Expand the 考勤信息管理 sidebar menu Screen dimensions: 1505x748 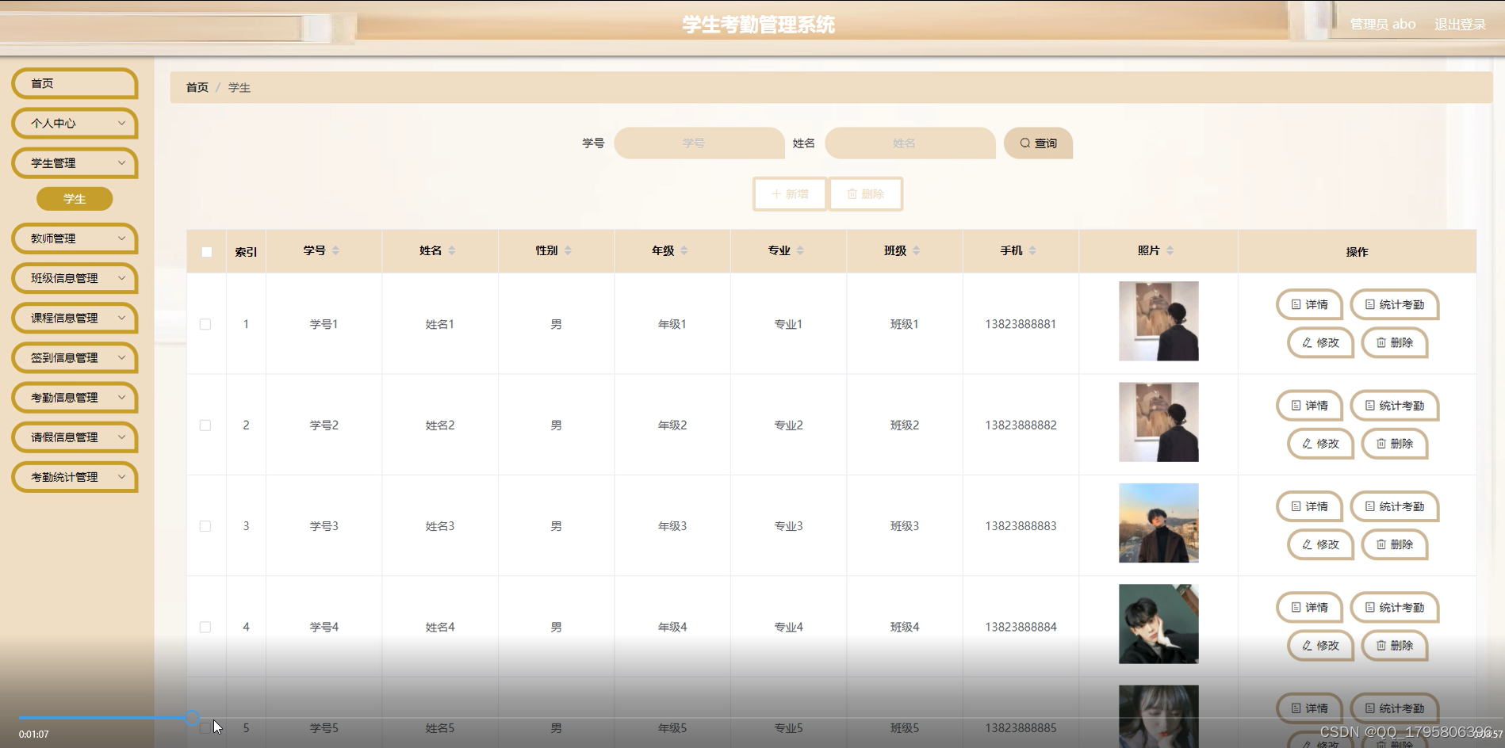(75, 397)
